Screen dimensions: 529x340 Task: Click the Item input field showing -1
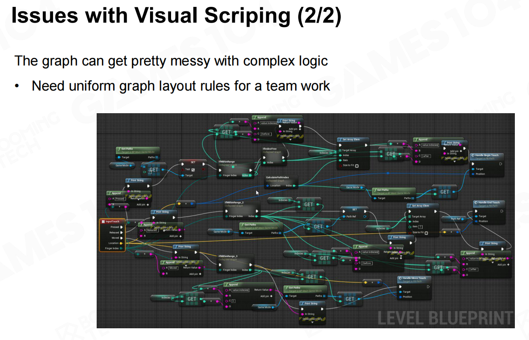[421, 227]
